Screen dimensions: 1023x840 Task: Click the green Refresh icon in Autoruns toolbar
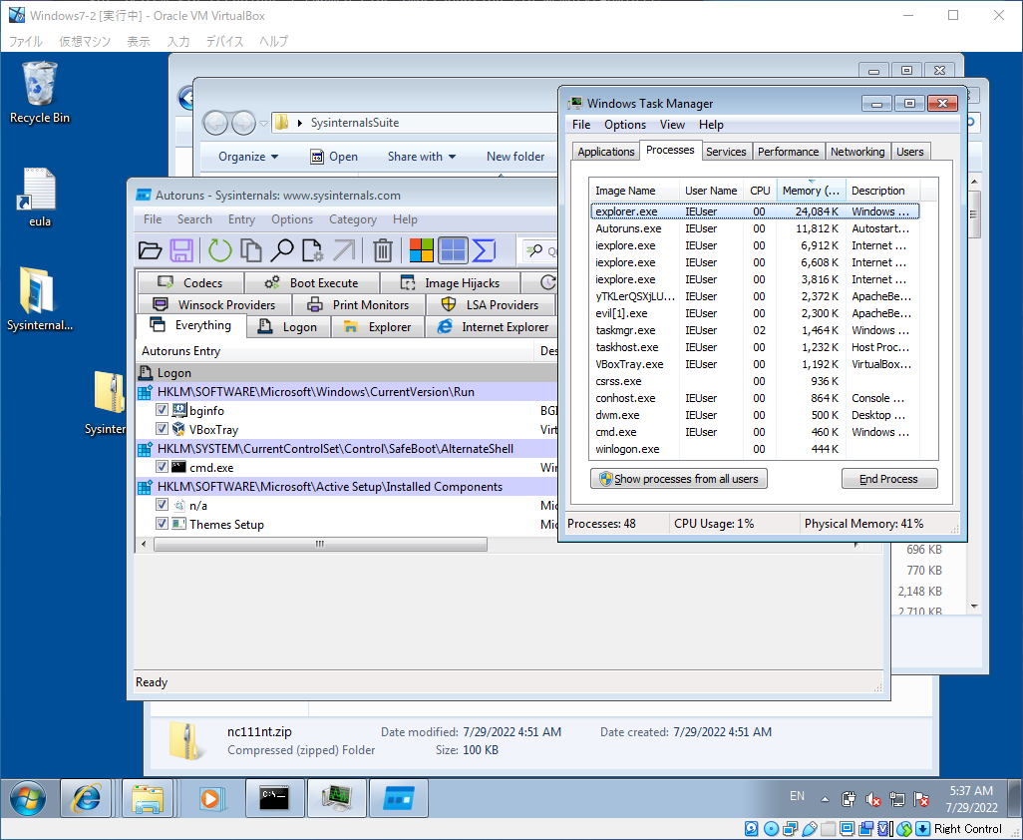(x=220, y=250)
